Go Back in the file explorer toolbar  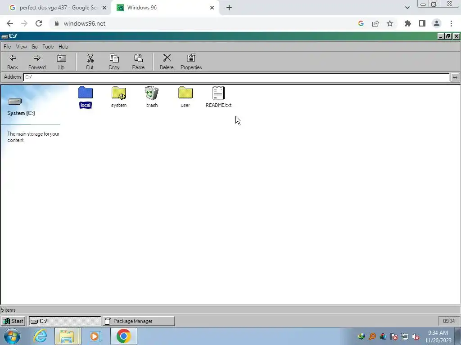[12, 62]
